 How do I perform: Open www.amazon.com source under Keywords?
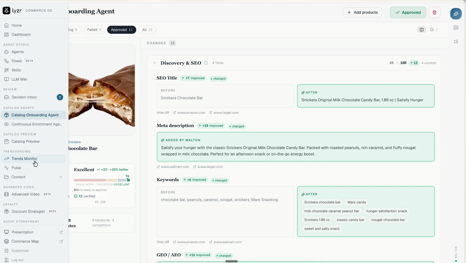tap(189, 242)
